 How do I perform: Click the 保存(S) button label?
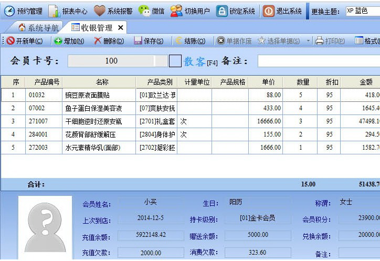153,41
